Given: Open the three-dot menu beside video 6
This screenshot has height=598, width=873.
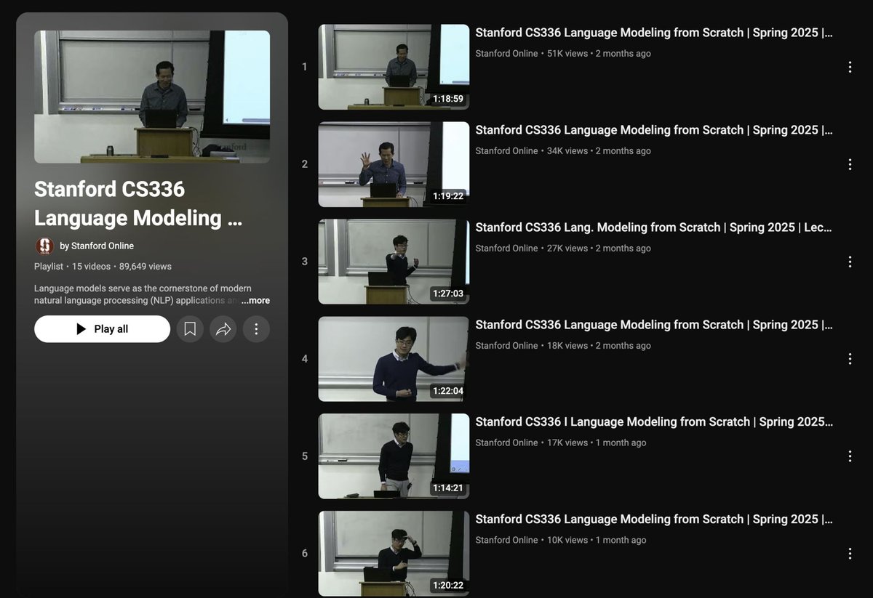Looking at the screenshot, I should (x=850, y=553).
